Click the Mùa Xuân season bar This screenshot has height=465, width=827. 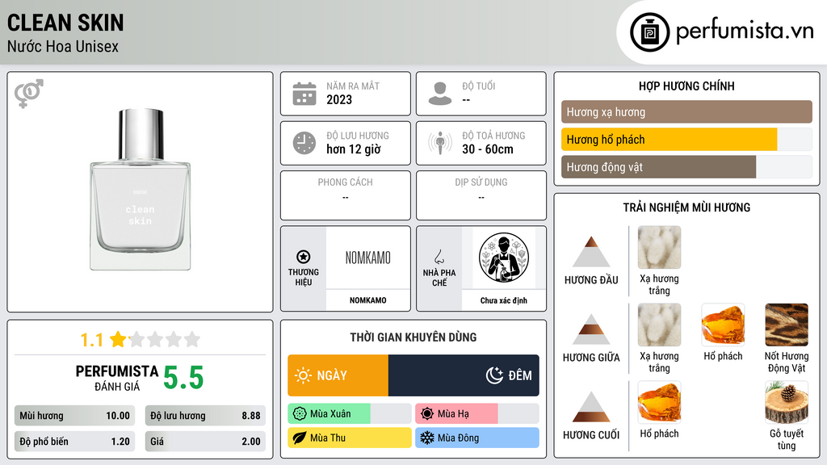pyautogui.click(x=349, y=414)
